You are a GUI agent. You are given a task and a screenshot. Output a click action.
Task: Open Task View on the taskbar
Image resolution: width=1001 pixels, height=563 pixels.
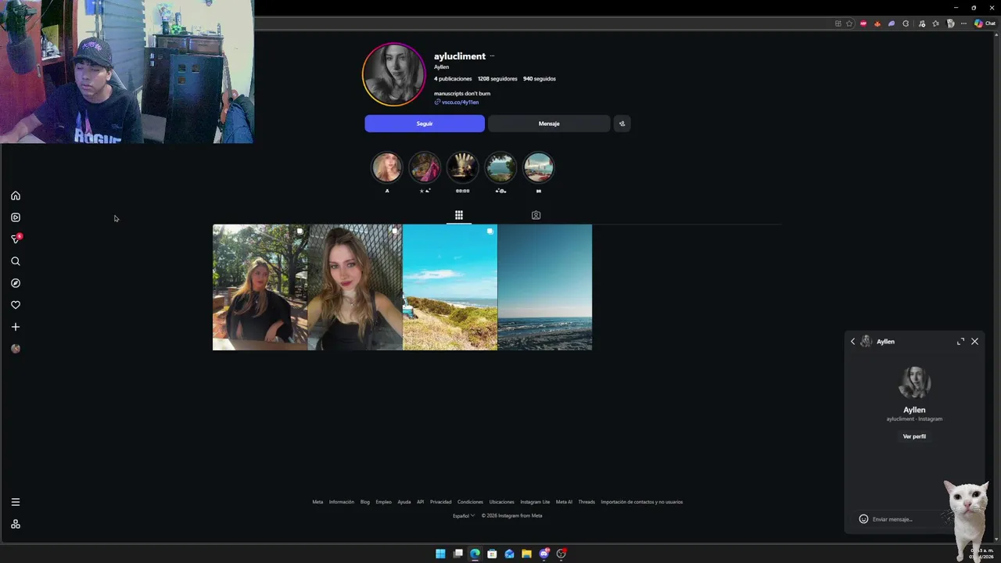point(457,554)
